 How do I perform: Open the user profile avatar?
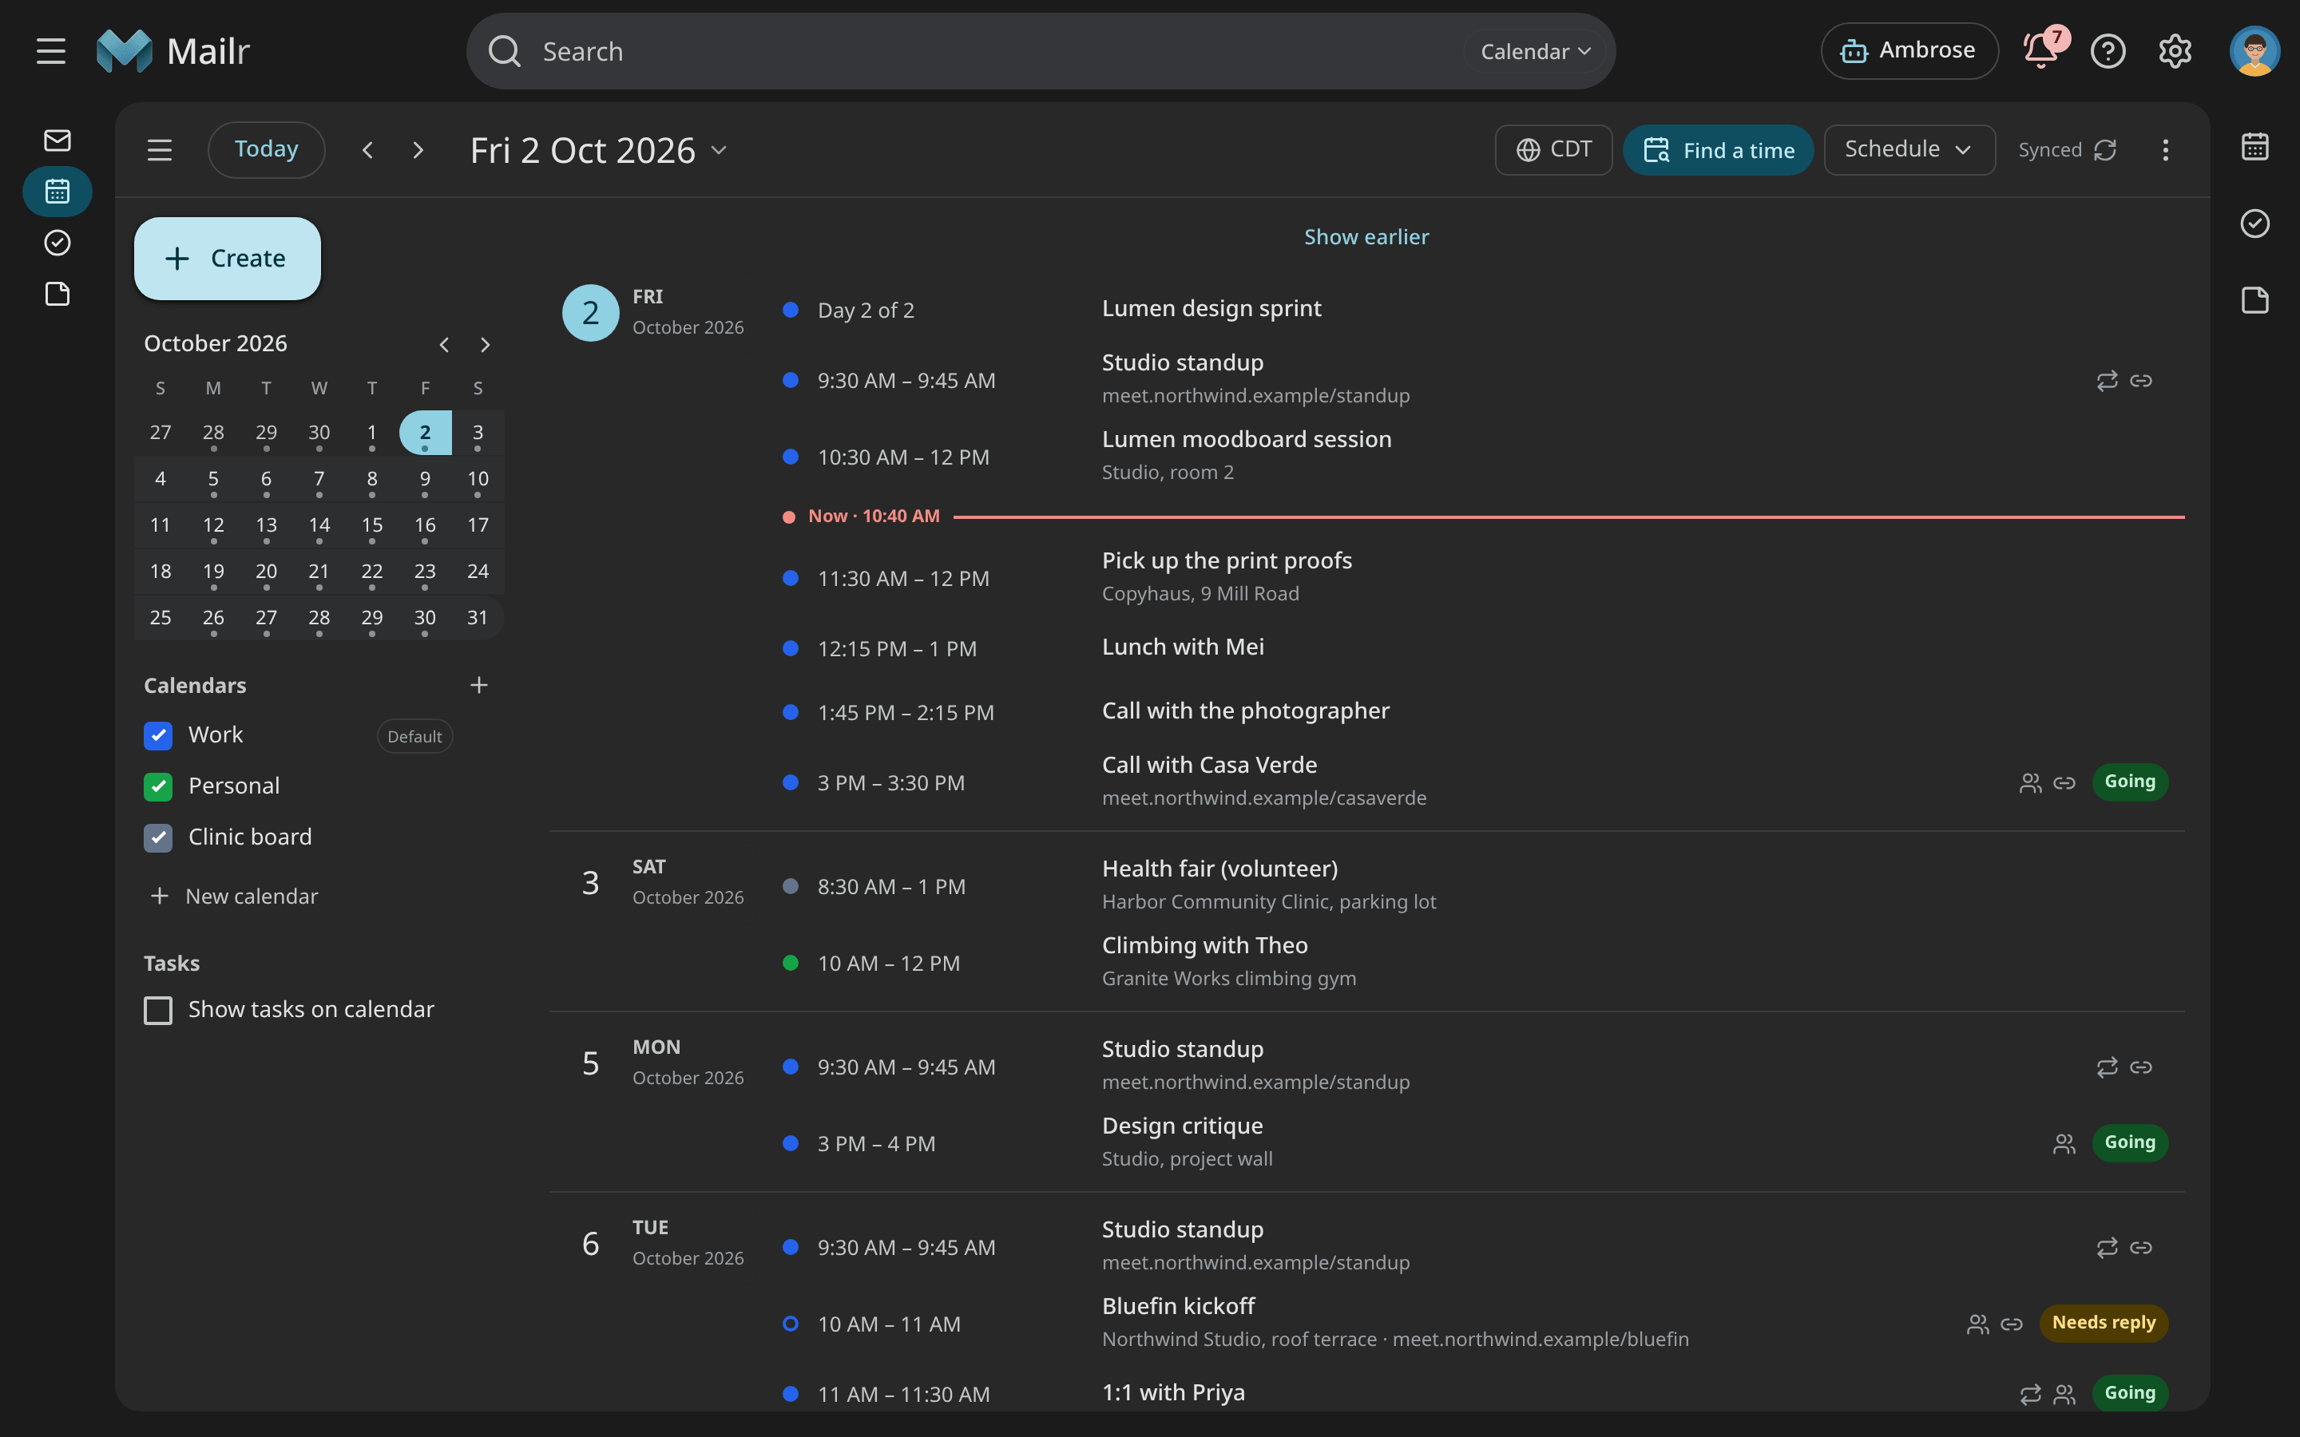(2254, 51)
